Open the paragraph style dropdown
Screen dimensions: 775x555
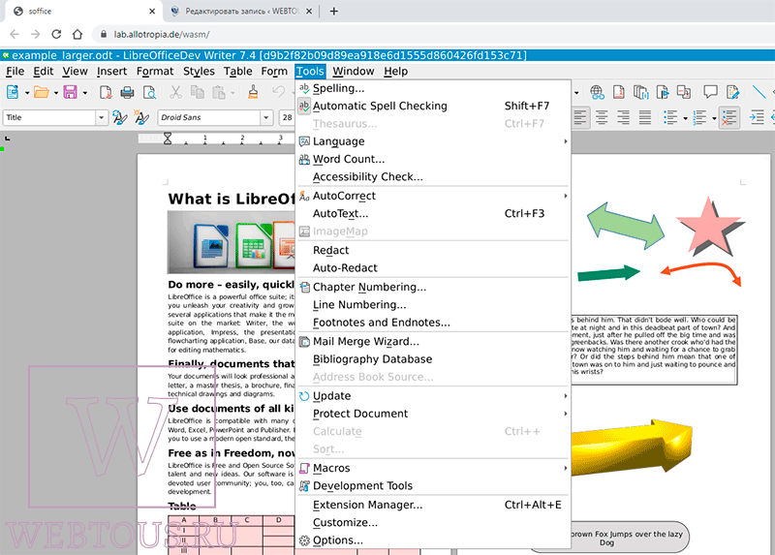(x=101, y=117)
